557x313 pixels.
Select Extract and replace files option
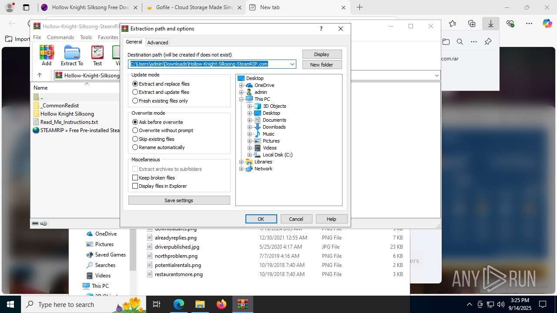coord(161,84)
